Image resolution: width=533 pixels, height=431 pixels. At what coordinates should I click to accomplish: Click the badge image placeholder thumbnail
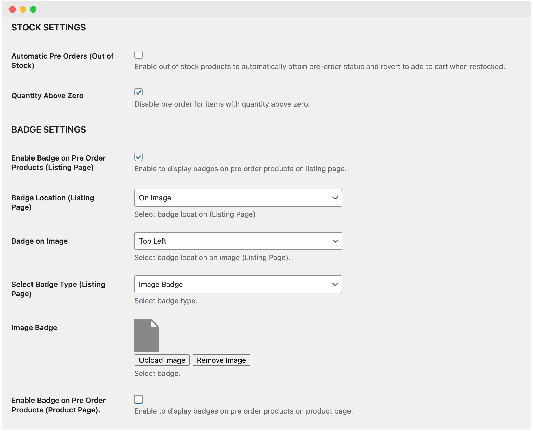point(147,336)
